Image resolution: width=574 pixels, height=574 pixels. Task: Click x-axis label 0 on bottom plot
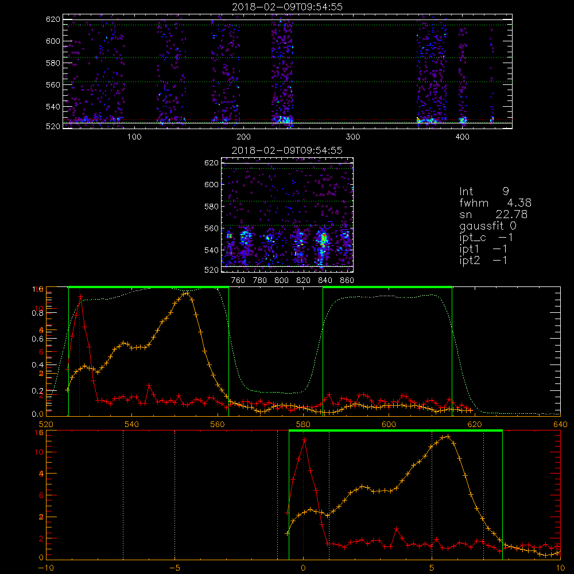click(304, 568)
